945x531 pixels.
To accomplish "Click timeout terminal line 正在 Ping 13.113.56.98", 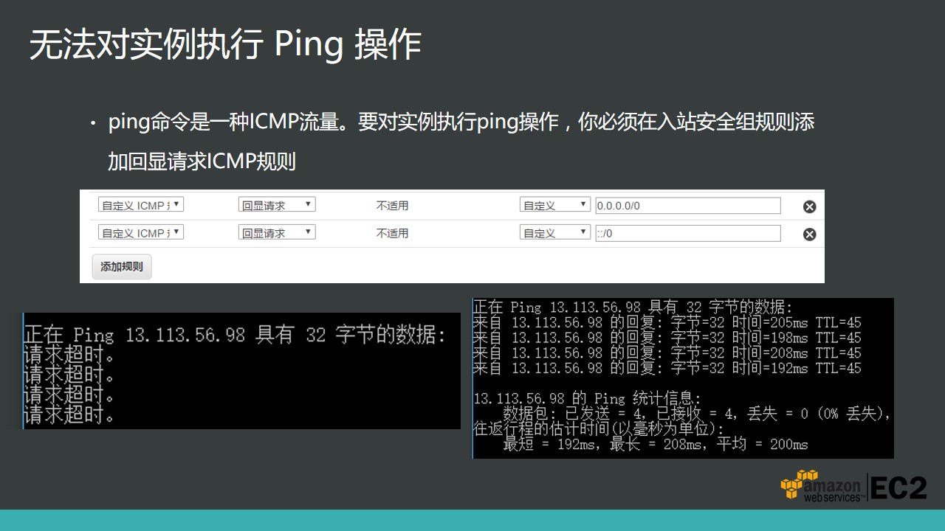I will (235, 336).
